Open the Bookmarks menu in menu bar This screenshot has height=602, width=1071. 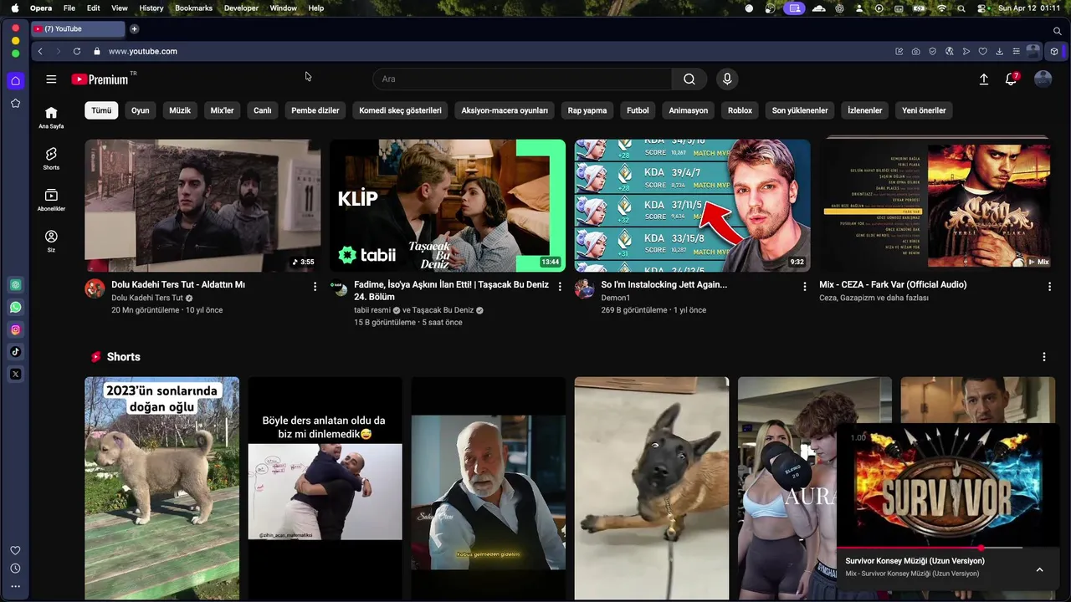point(193,8)
